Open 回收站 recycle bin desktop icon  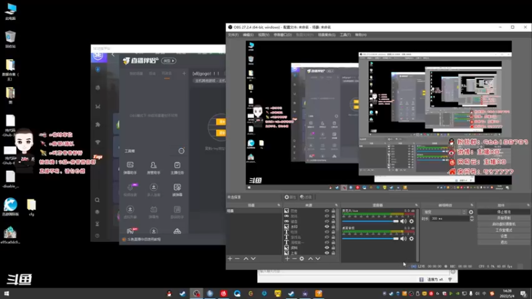coord(10,39)
